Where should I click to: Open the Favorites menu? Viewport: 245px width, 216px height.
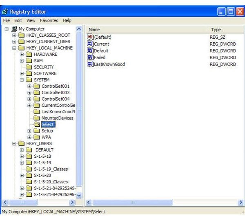pyautogui.click(x=49, y=20)
